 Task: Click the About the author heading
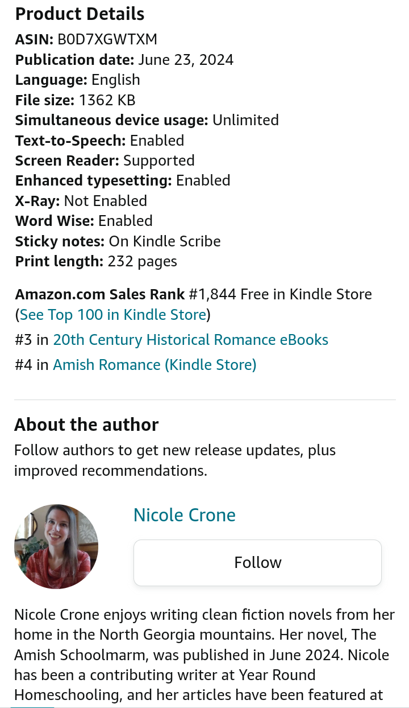click(x=86, y=425)
